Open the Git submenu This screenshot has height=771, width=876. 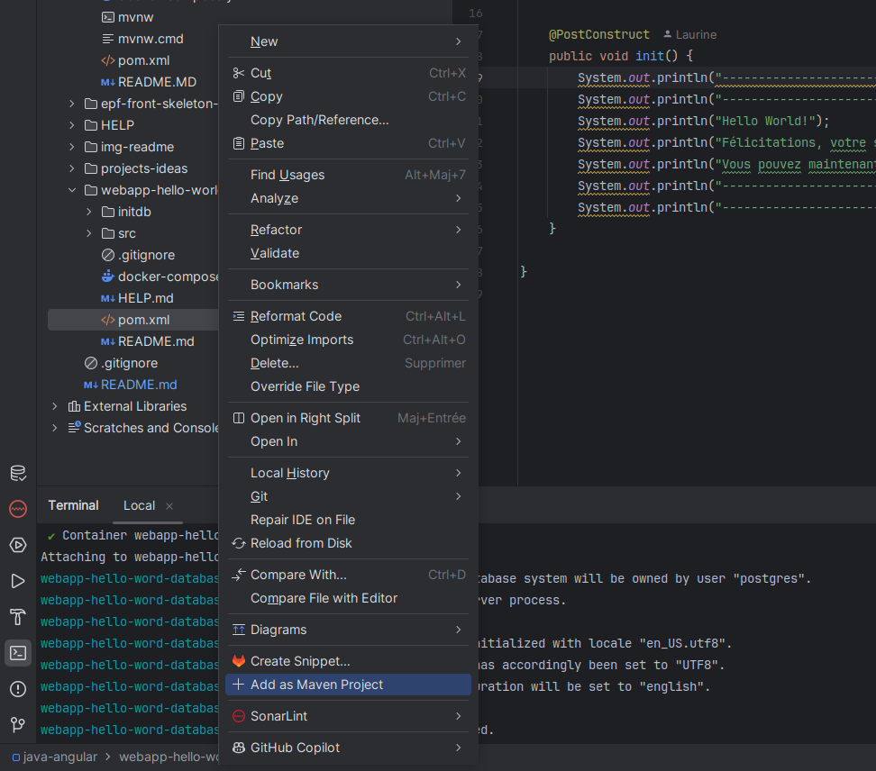348,496
